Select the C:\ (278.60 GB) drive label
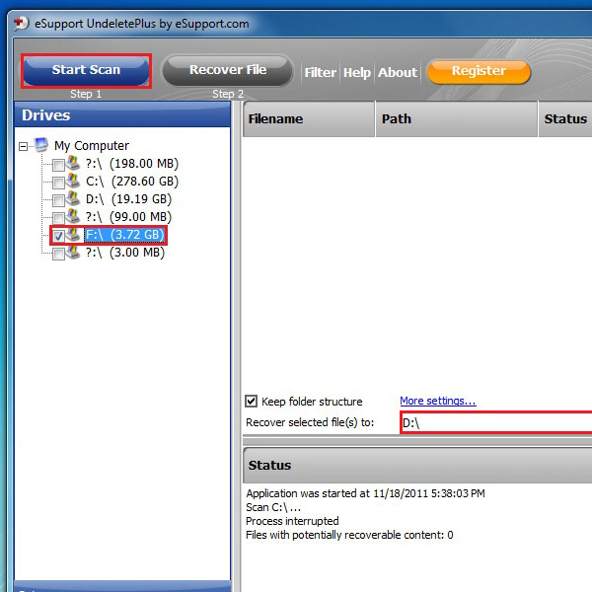The height and width of the screenshot is (592, 592). point(132,182)
